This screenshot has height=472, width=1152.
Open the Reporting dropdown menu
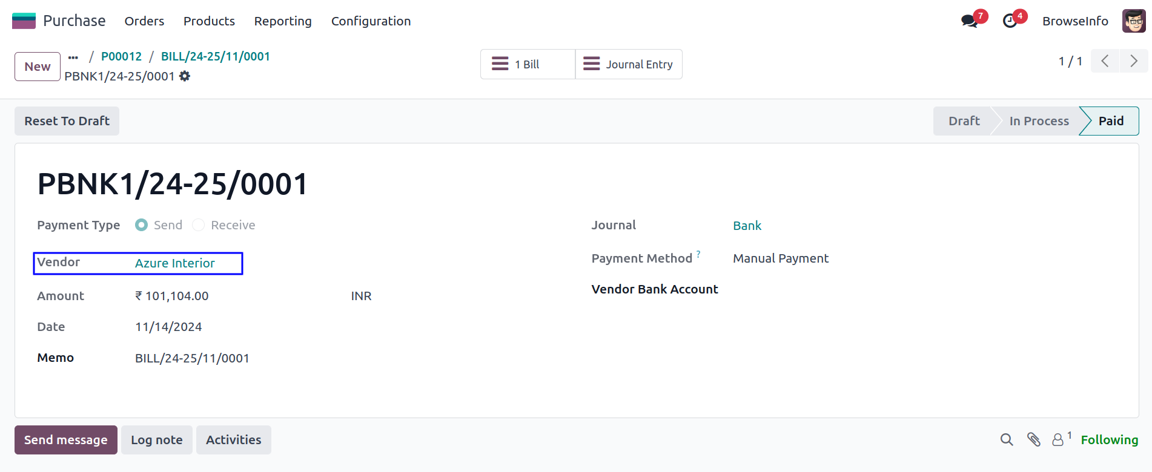click(x=283, y=21)
